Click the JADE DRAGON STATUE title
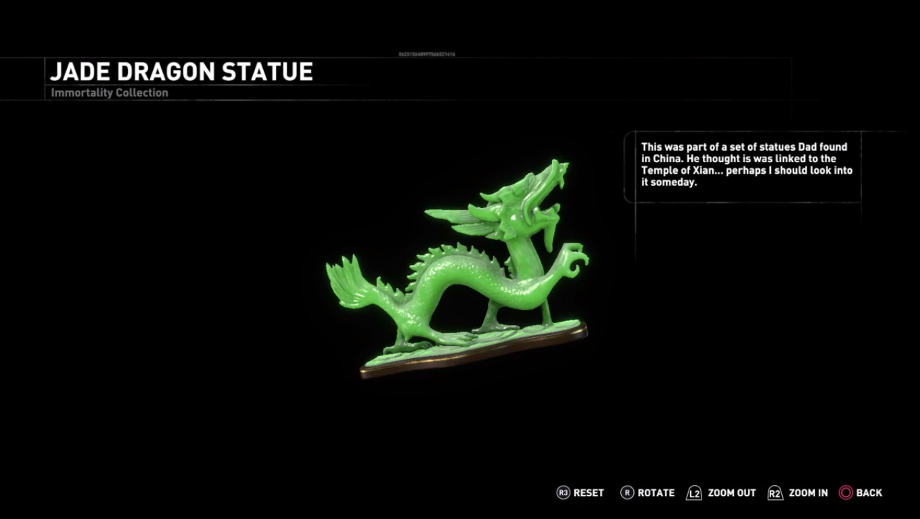Viewport: 920px width, 519px height. coord(181,72)
